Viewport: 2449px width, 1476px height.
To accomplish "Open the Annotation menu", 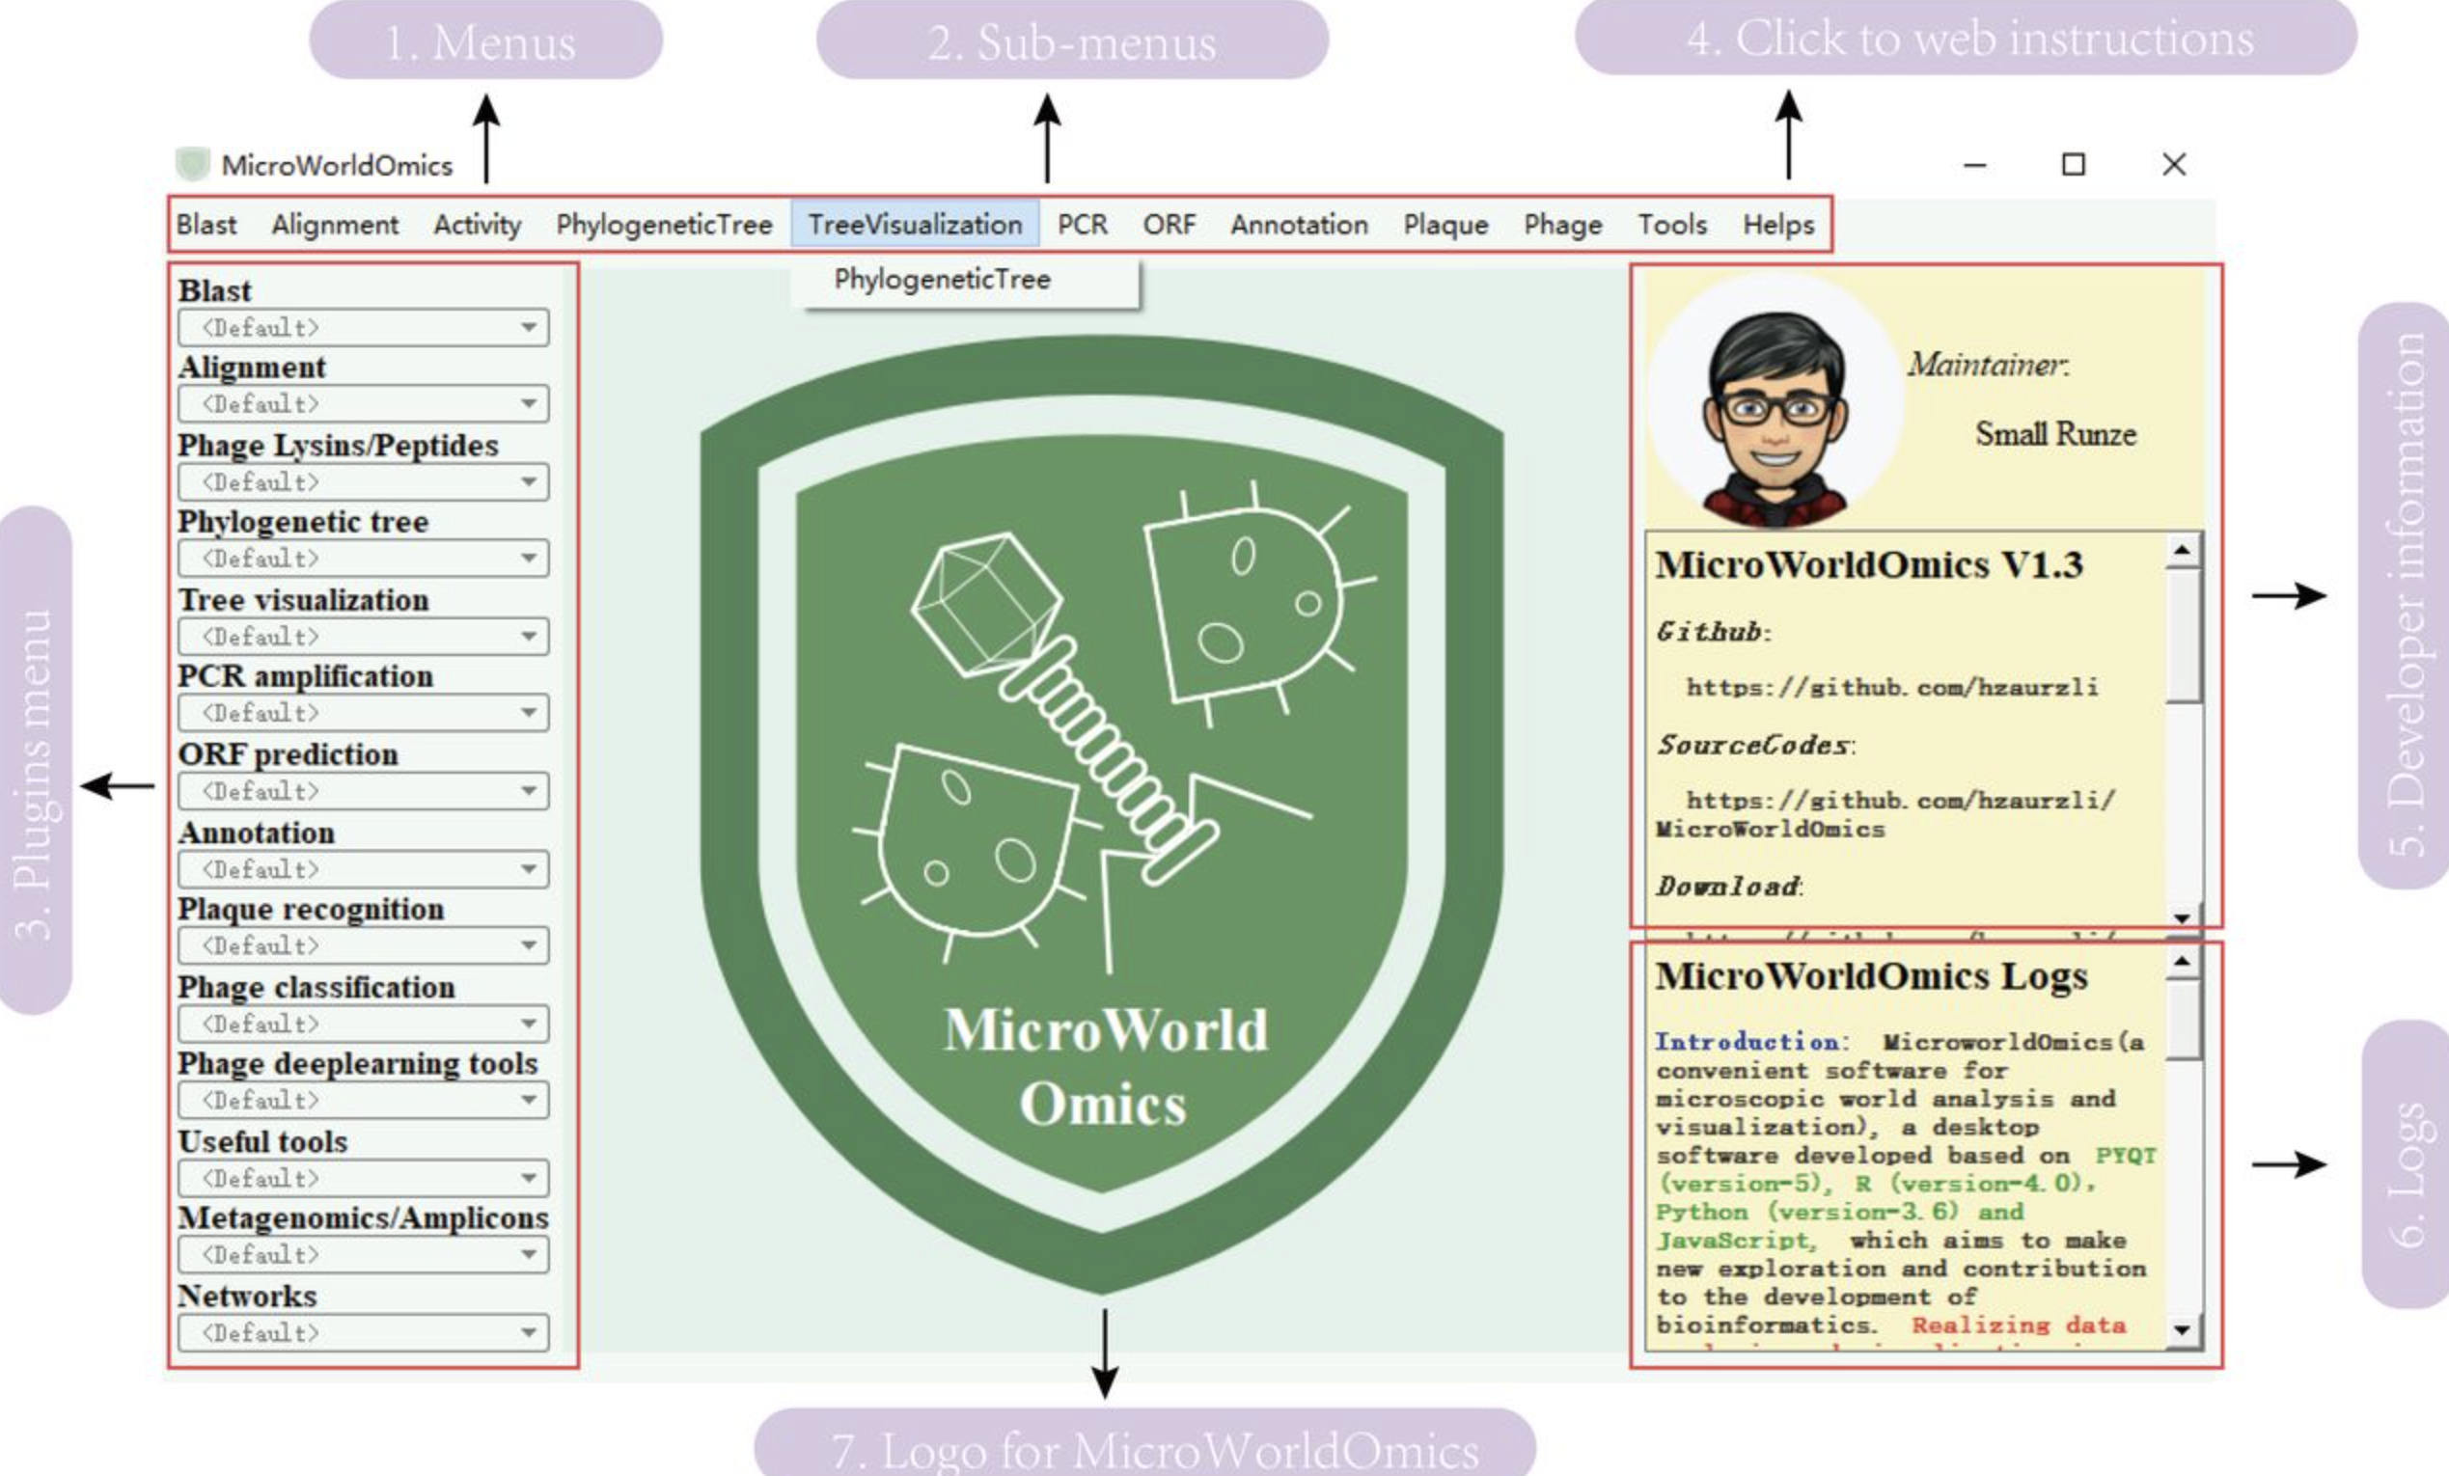I will [x=1298, y=225].
